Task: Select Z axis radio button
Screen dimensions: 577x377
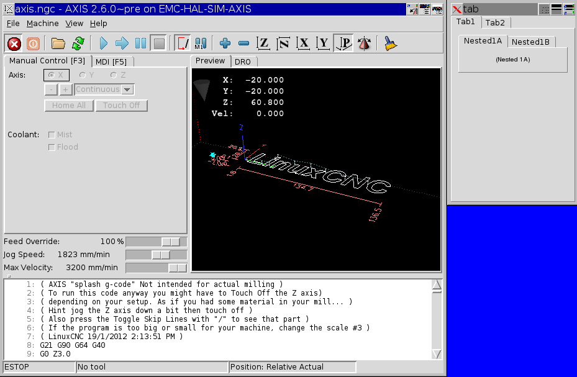Action: click(118, 75)
